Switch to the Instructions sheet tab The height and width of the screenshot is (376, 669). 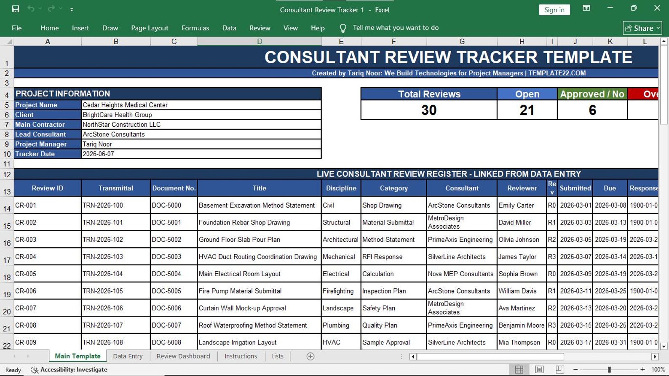point(241,356)
